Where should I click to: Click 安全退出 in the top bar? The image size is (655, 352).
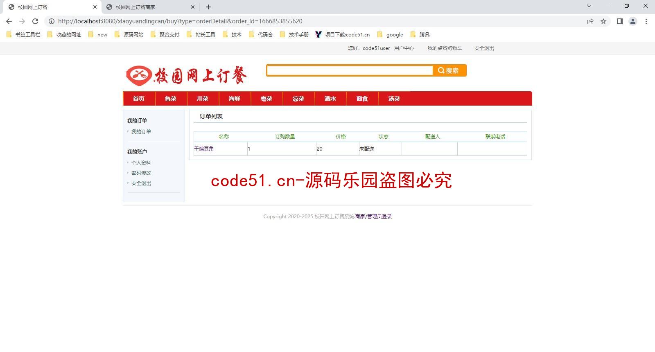(484, 48)
